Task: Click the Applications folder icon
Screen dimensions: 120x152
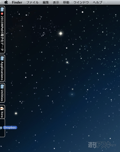Action: [2, 58]
